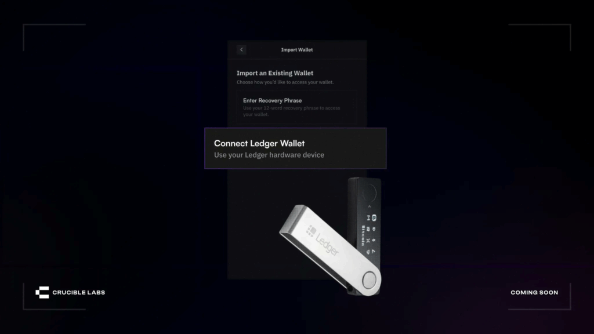Click the Ledger wordmark on the silver cover
The height and width of the screenshot is (334, 594).
pyautogui.click(x=327, y=244)
